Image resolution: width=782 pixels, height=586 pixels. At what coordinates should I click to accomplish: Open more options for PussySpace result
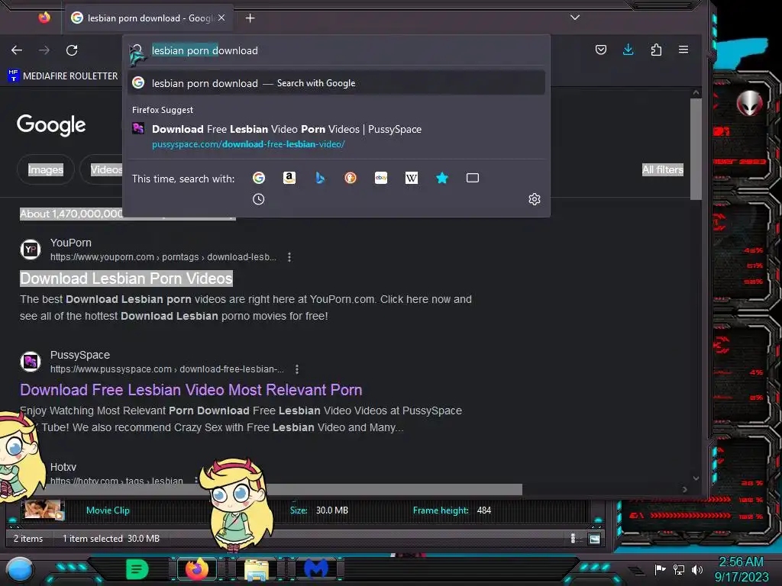(x=297, y=369)
